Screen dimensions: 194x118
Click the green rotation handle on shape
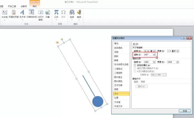click(62, 39)
